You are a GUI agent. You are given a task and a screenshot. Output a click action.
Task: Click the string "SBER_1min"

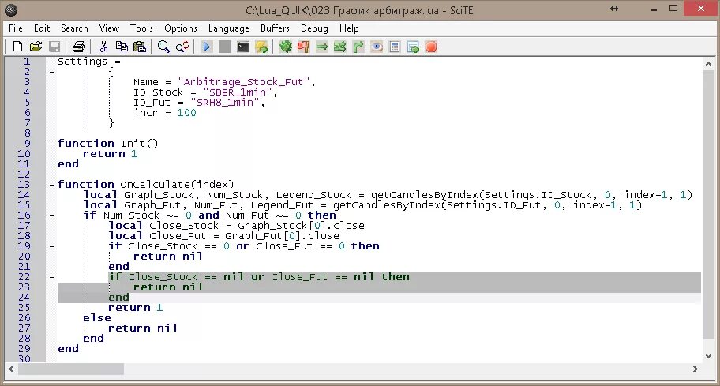238,92
